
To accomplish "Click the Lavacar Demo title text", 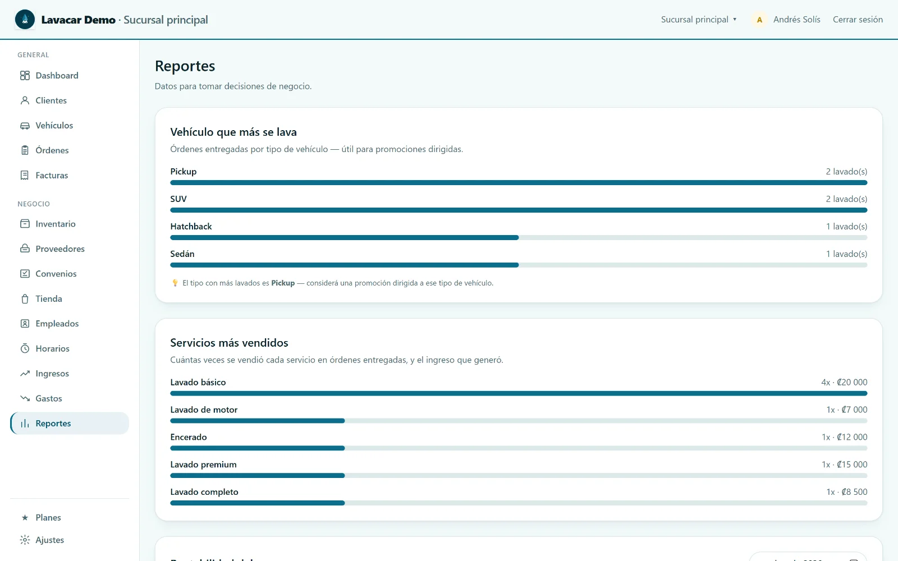I will (78, 20).
